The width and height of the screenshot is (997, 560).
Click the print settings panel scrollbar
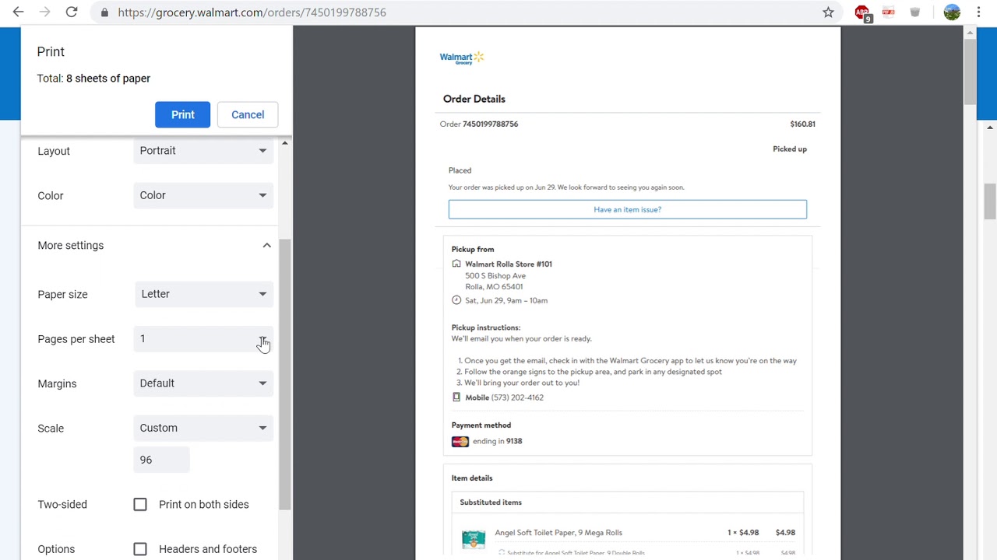[285, 373]
